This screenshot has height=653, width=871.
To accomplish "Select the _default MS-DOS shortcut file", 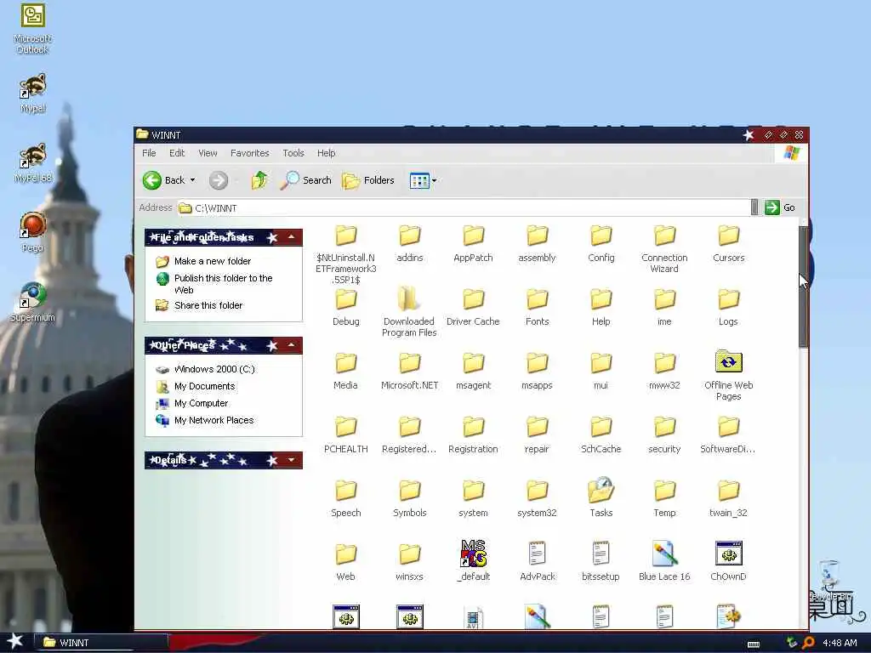I will (x=473, y=561).
